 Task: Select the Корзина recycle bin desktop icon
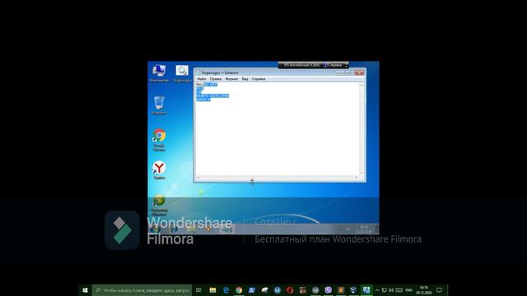[159, 105]
